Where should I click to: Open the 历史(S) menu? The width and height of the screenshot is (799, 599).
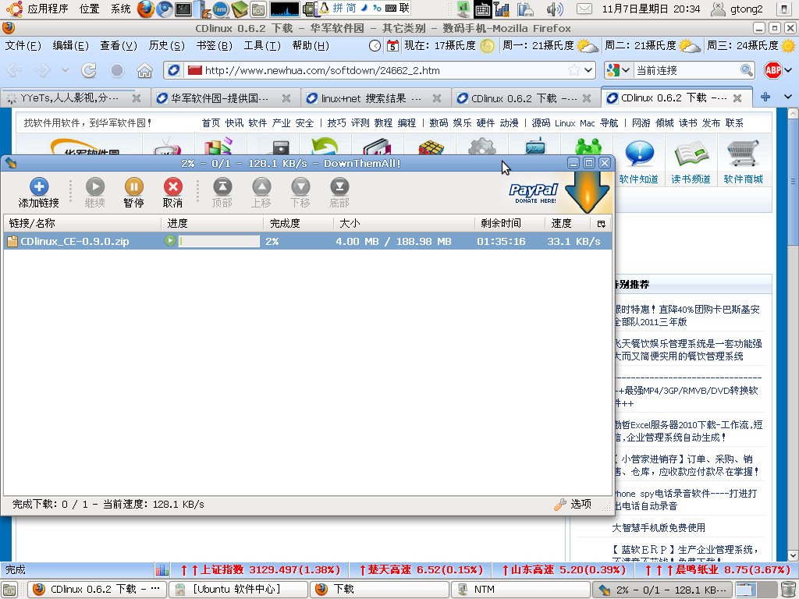pos(167,46)
